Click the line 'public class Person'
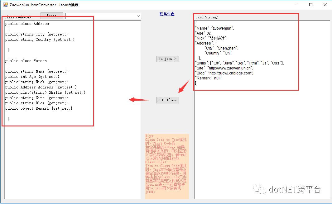Viewport: 332px width, 204px height. point(26,61)
